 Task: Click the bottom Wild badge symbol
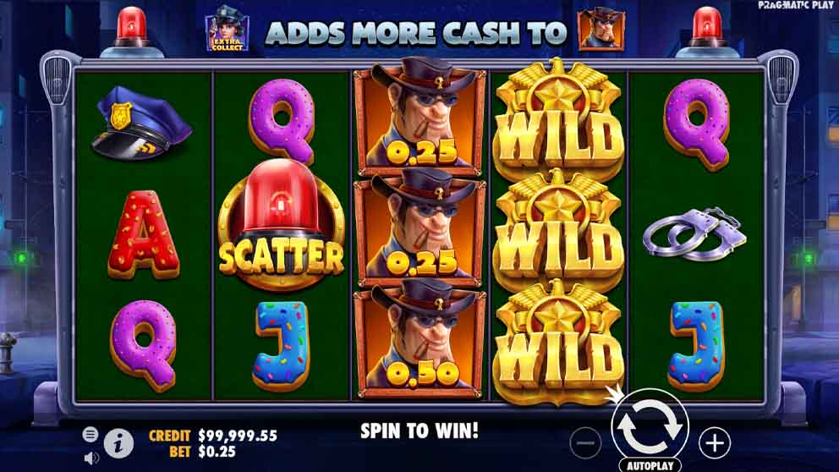[x=558, y=343]
